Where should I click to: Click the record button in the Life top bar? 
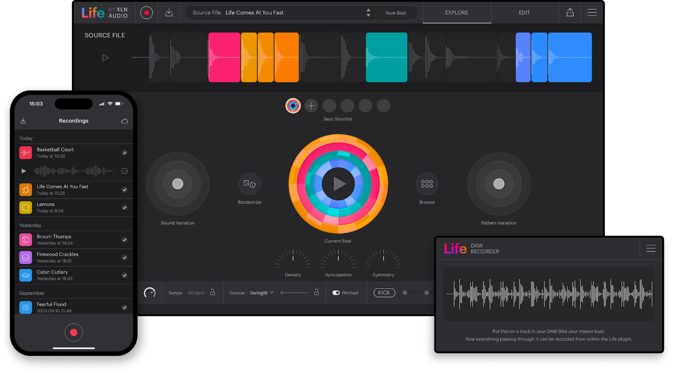pyautogui.click(x=146, y=13)
